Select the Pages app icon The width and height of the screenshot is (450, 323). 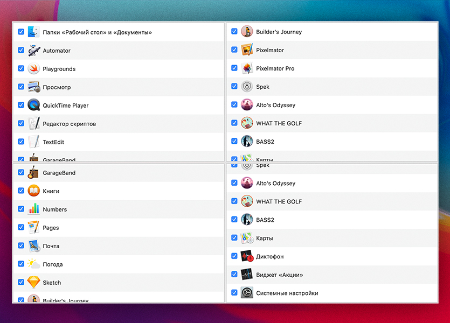tap(34, 228)
